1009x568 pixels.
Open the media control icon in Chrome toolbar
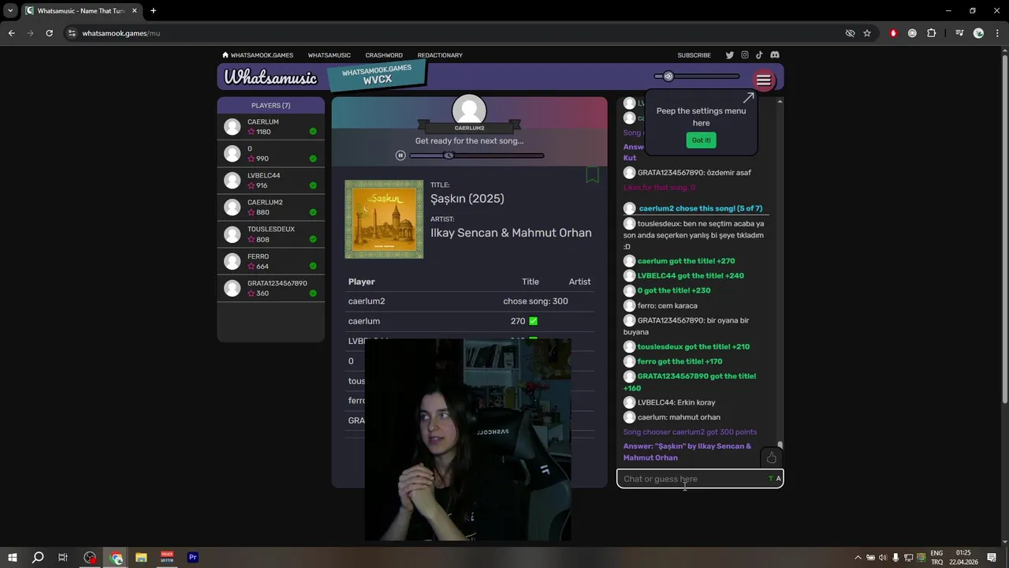pos(959,33)
